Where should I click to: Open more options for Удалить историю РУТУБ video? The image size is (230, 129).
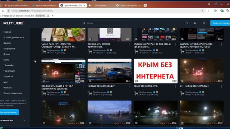point(221,44)
